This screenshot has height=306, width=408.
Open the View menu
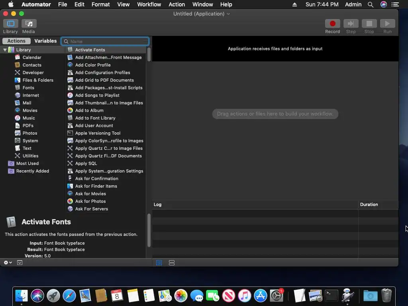pyautogui.click(x=124, y=4)
